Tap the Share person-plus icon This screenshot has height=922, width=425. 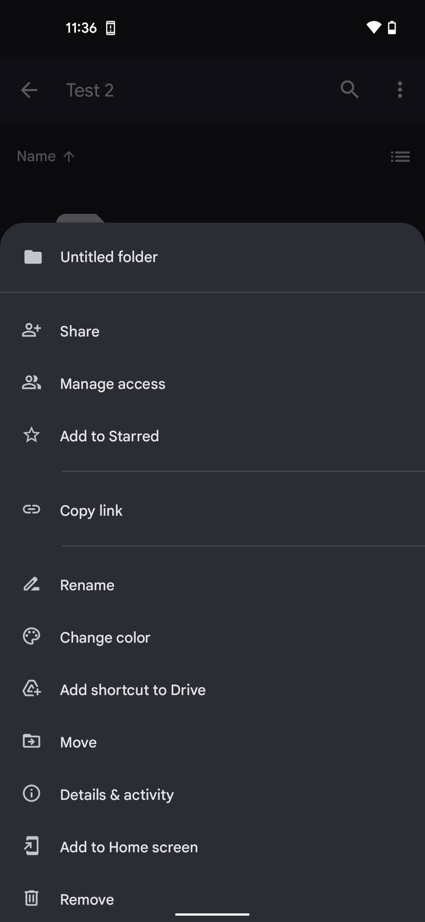tap(31, 330)
